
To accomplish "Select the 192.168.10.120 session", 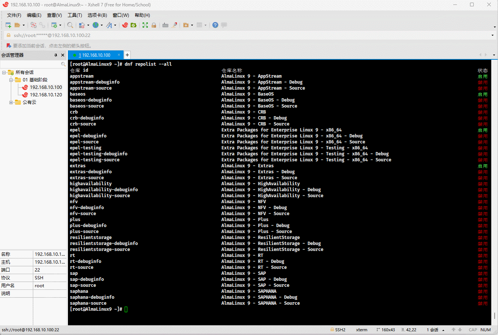I will click(x=46, y=95).
